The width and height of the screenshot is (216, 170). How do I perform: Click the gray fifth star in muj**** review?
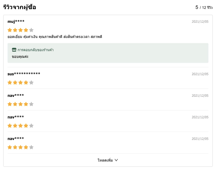[x=32, y=30]
